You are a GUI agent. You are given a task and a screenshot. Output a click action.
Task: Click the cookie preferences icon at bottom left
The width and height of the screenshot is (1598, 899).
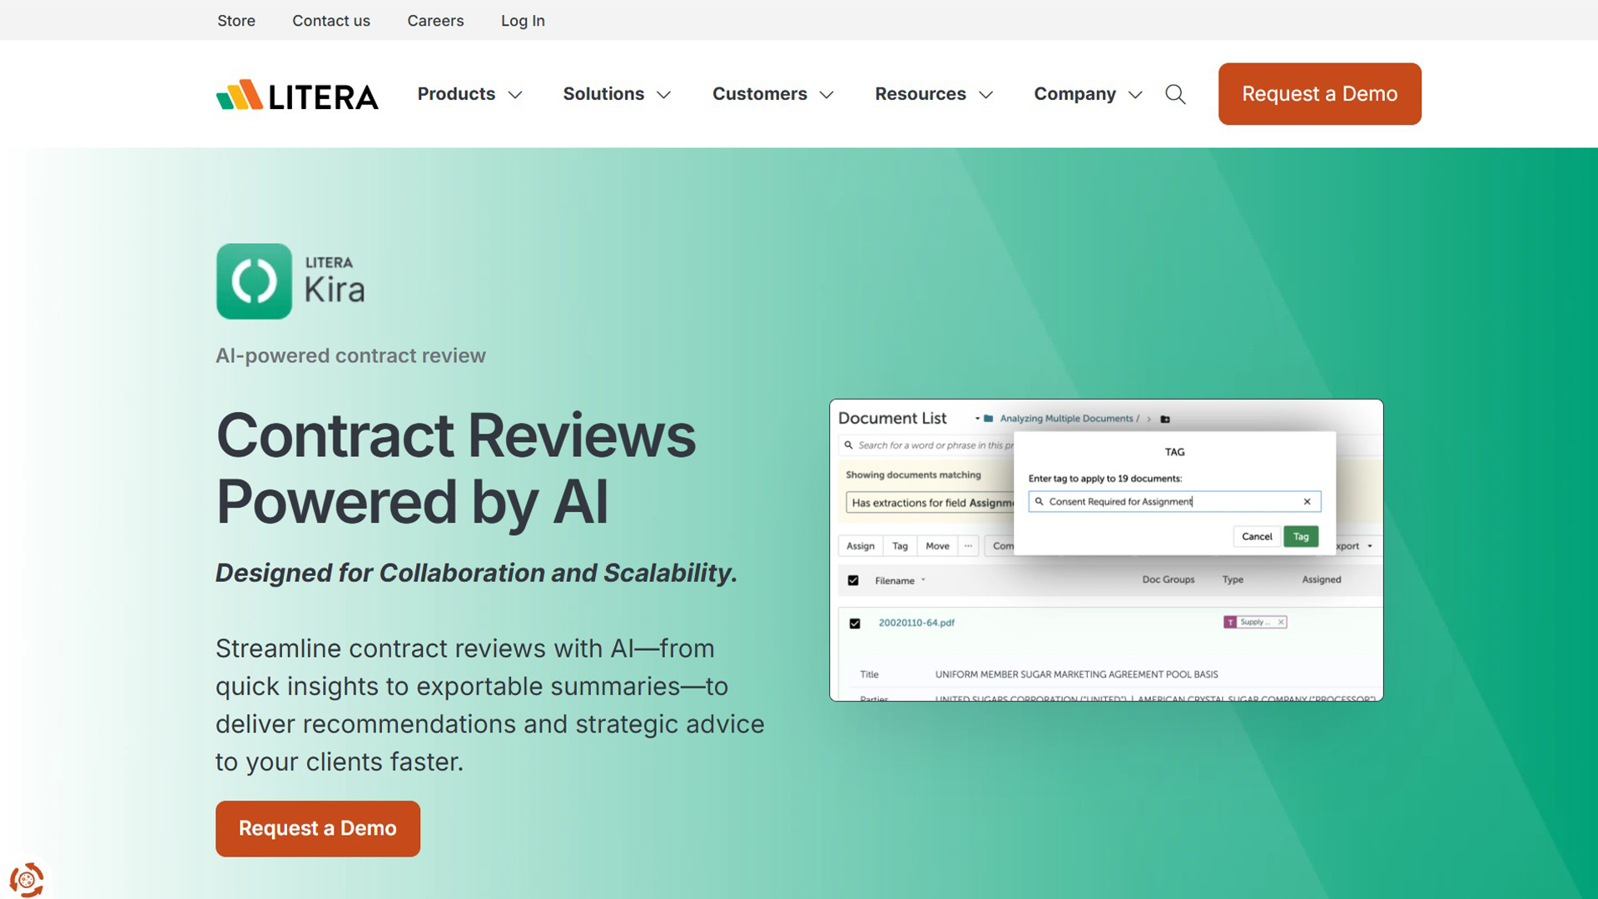(x=27, y=879)
